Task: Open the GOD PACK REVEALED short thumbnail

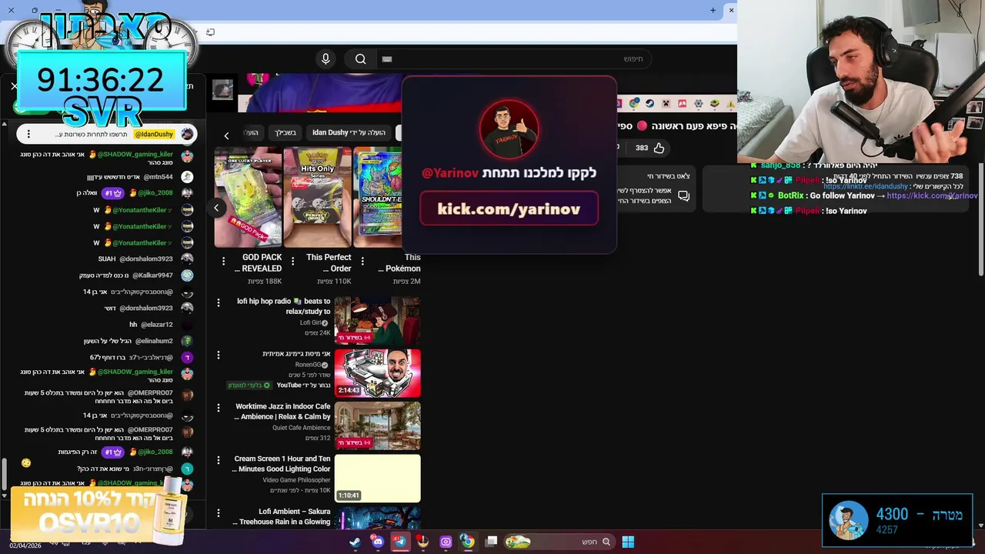Action: [x=248, y=197]
